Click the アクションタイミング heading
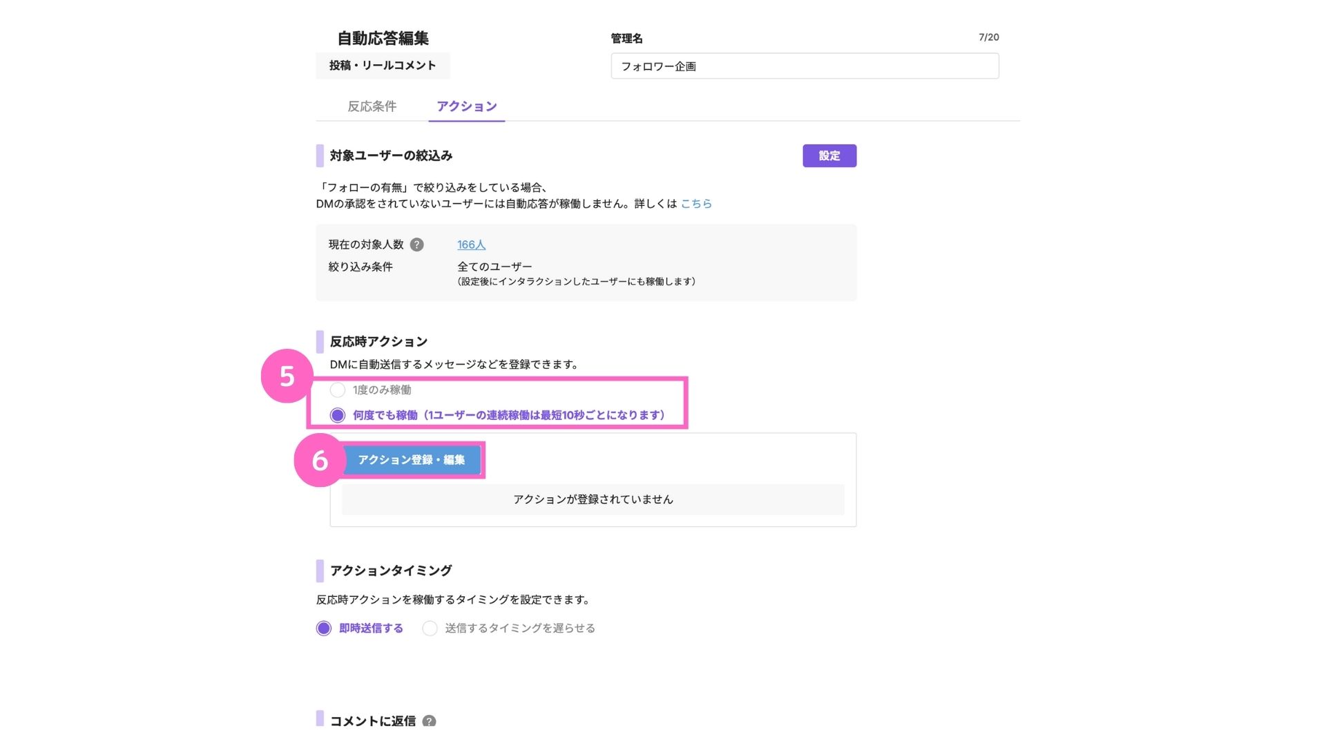The image size is (1326, 746). [x=391, y=571]
